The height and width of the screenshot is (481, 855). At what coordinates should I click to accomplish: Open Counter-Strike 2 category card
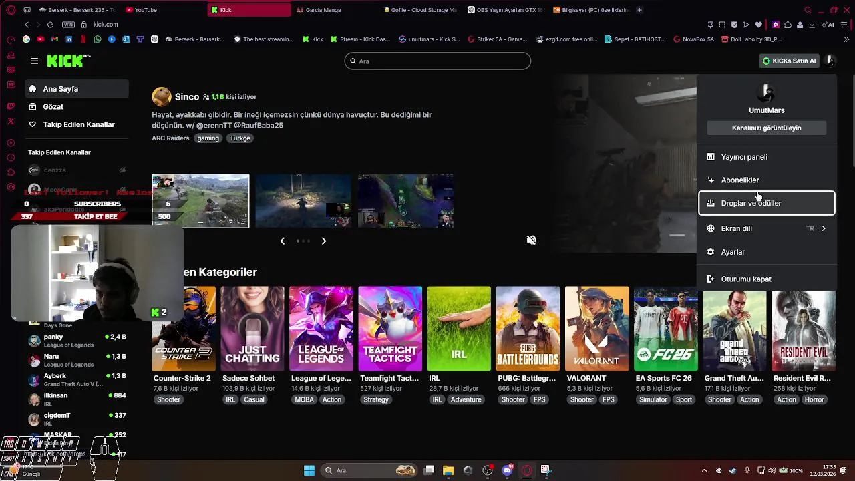tap(184, 329)
